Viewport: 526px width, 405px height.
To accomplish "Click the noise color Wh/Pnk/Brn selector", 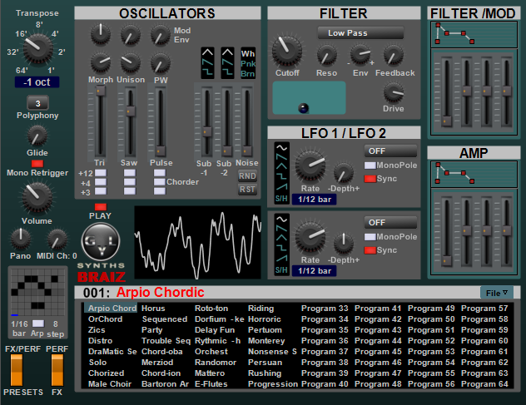I will point(248,63).
